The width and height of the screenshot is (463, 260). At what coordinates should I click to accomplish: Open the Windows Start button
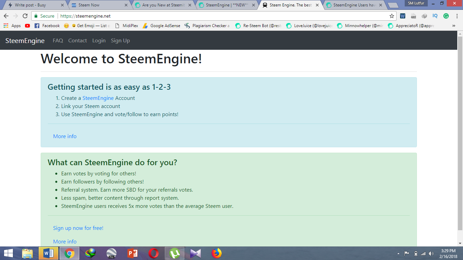[x=8, y=253]
